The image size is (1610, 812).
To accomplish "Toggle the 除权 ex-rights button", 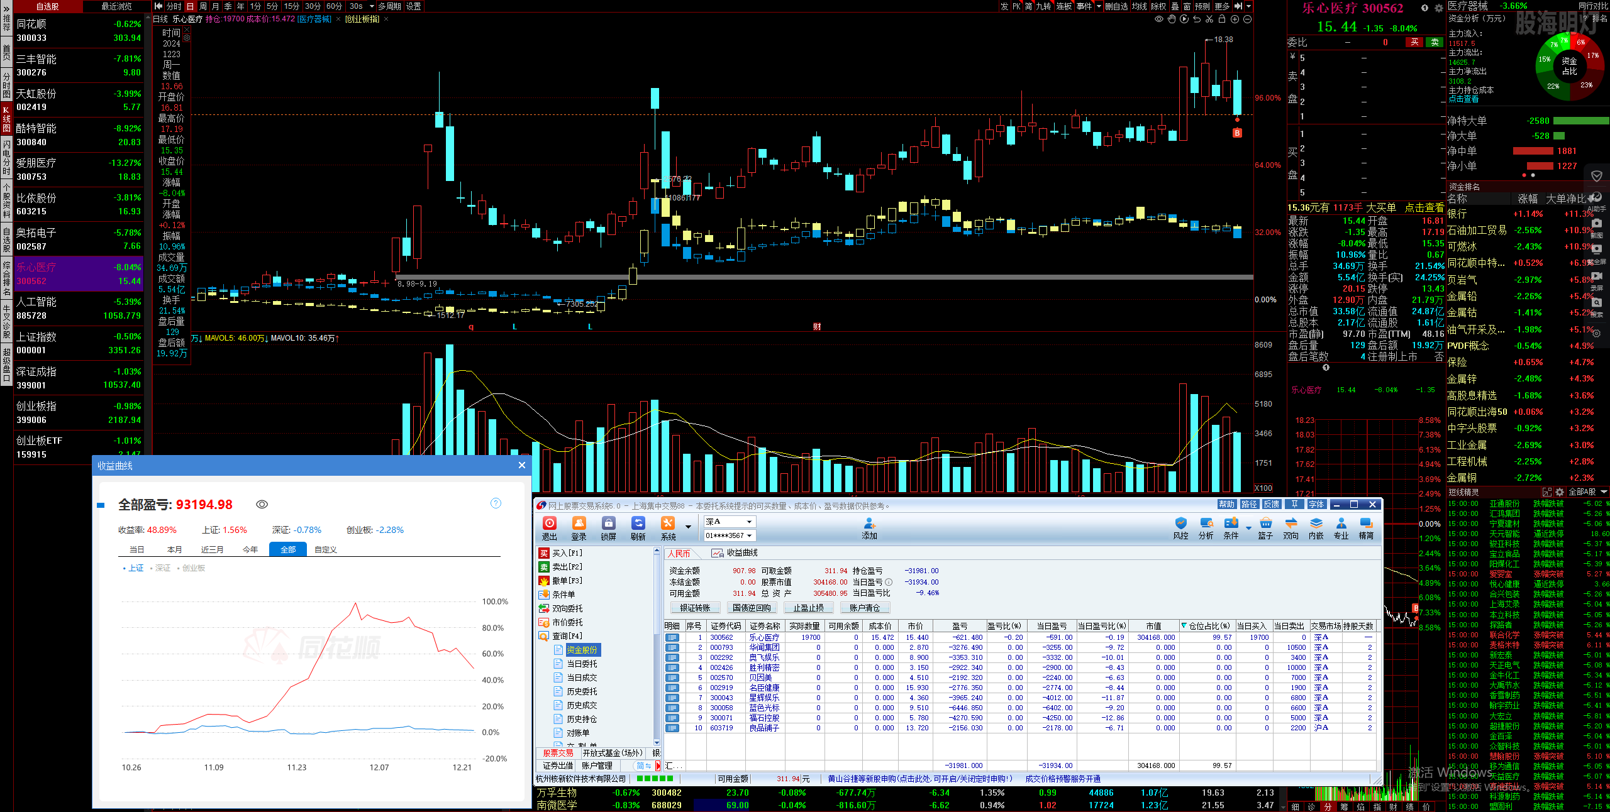I will (x=1158, y=6).
